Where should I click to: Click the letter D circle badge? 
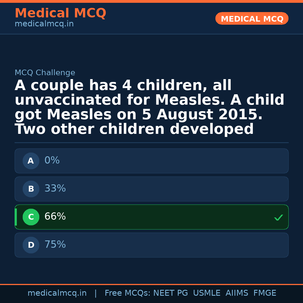(31, 245)
